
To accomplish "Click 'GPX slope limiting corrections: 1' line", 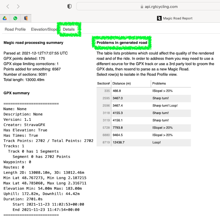I will (31, 64).
